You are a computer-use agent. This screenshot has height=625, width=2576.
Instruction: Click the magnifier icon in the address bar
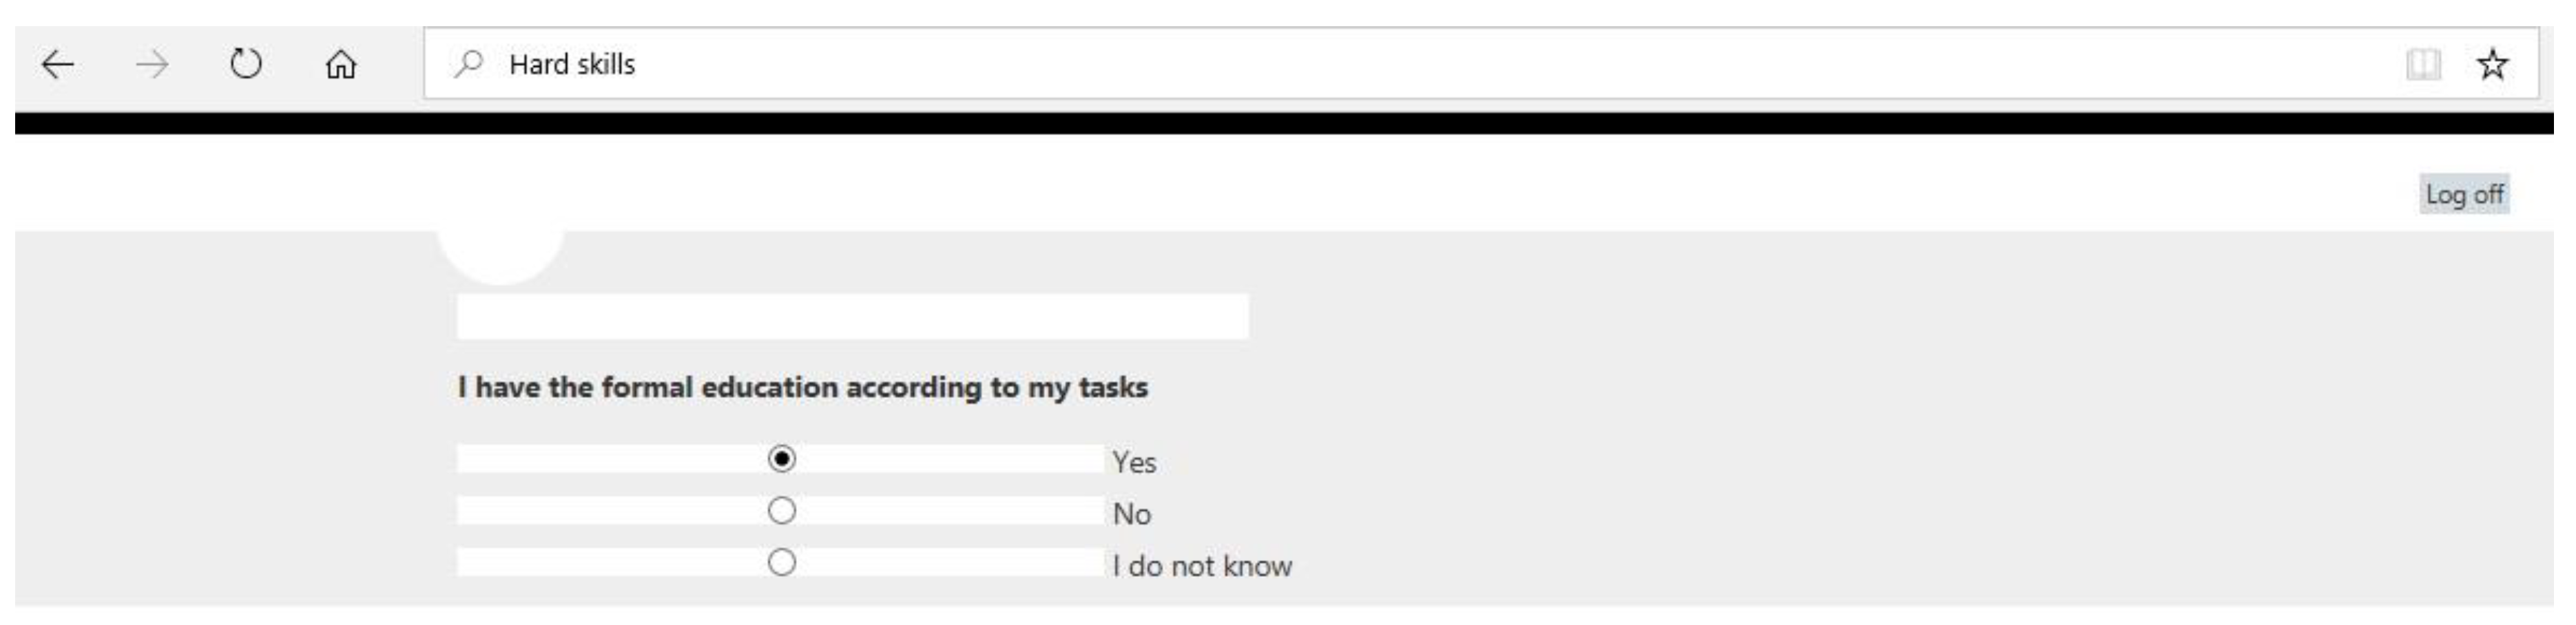[468, 64]
